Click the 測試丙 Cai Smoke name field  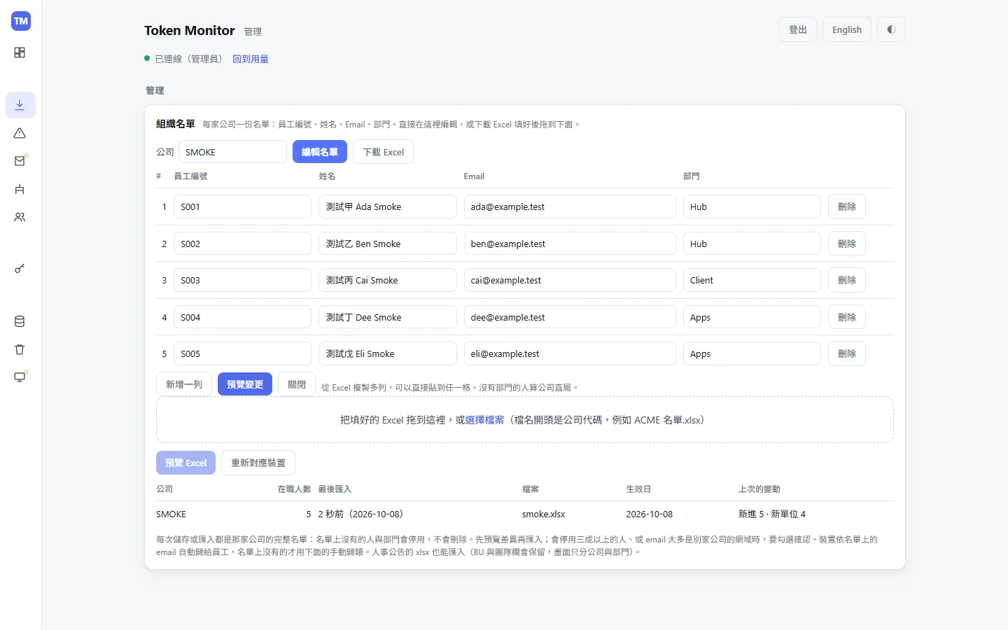[388, 280]
